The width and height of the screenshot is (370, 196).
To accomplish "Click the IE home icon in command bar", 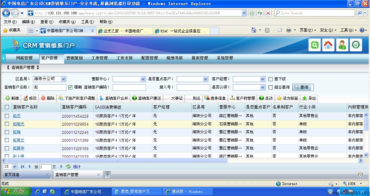I will click(254, 30).
